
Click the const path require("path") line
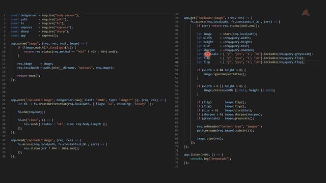click(x=39, y=19)
